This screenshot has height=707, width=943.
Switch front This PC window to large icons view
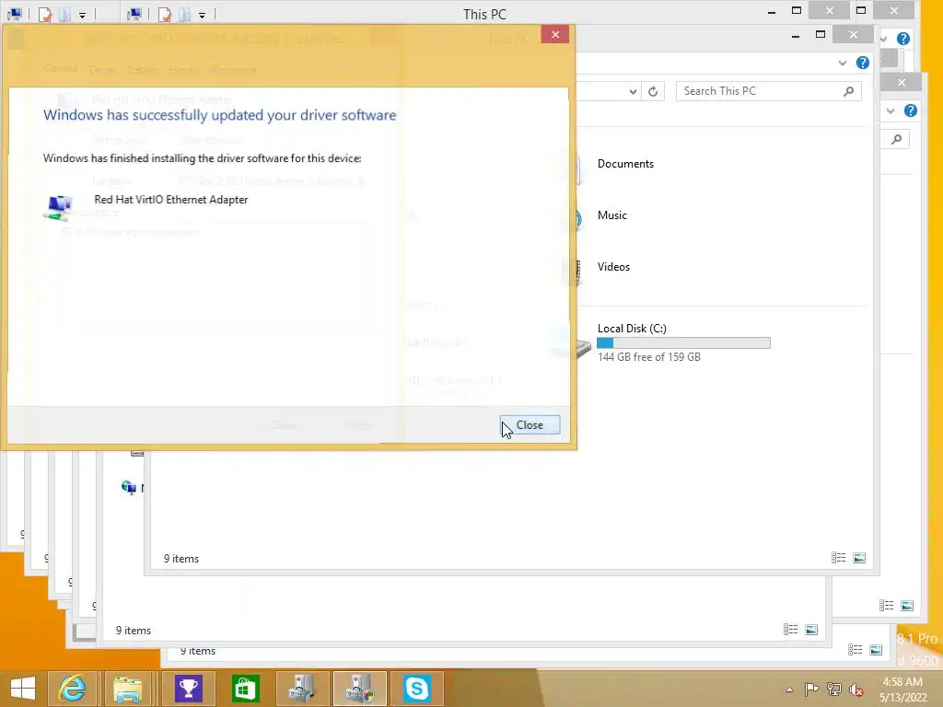[859, 558]
